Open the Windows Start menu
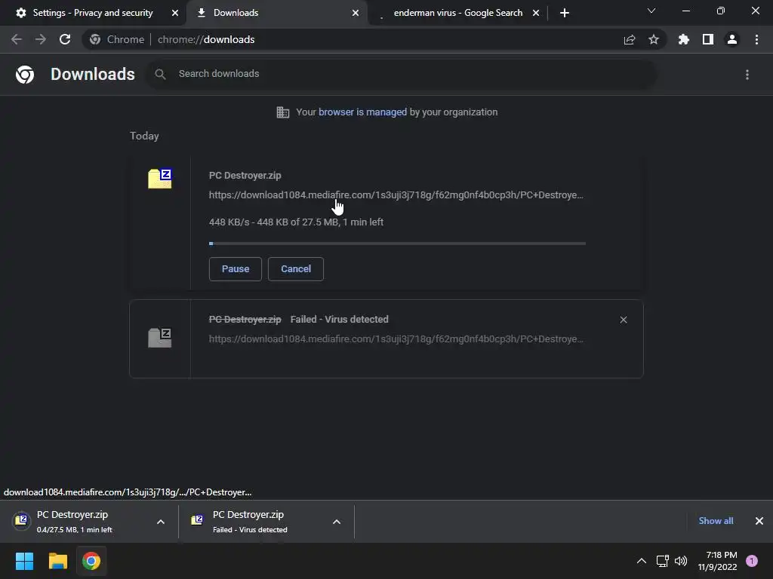 24,561
